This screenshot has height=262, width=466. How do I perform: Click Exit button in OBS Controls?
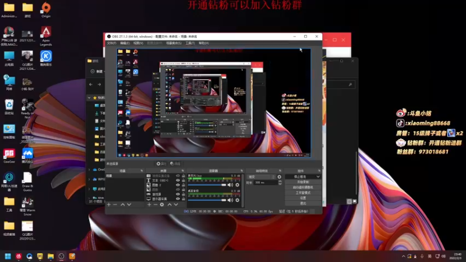(x=303, y=203)
